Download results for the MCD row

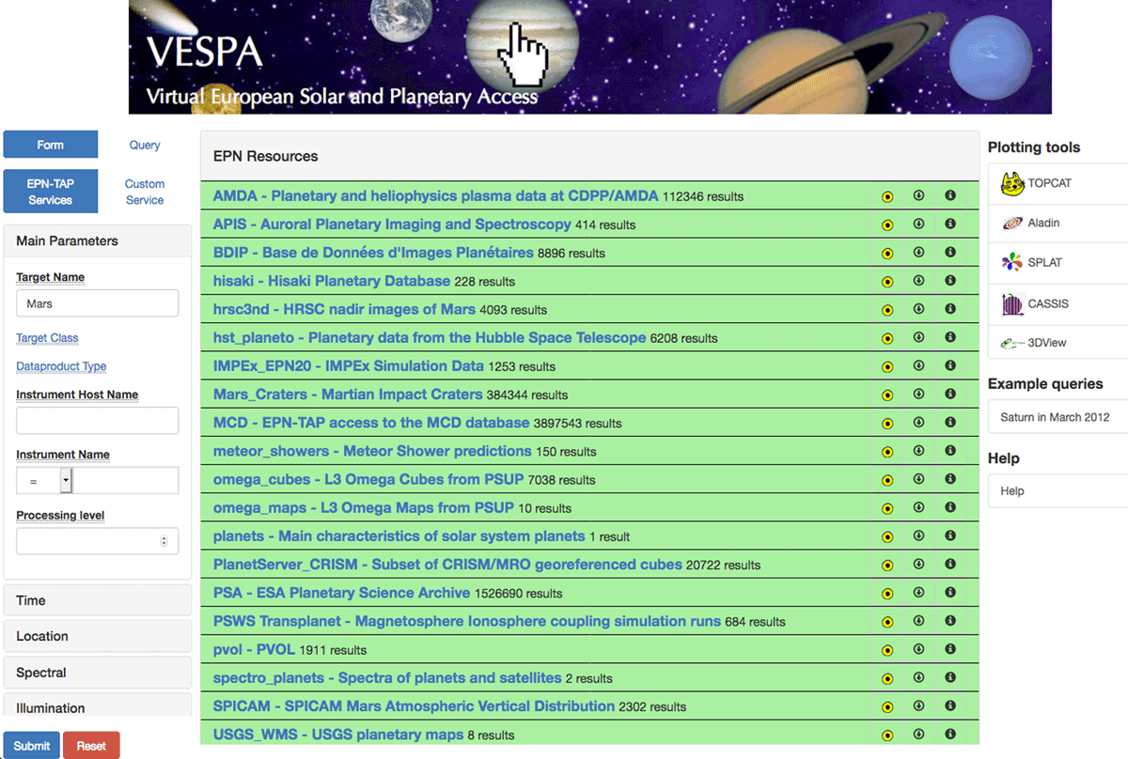(919, 422)
